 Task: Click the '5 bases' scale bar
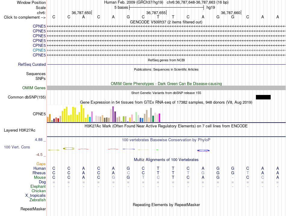coord(166,8)
